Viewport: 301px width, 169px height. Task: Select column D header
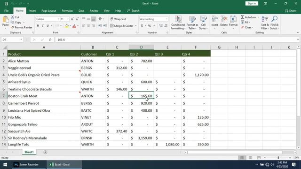point(141,47)
